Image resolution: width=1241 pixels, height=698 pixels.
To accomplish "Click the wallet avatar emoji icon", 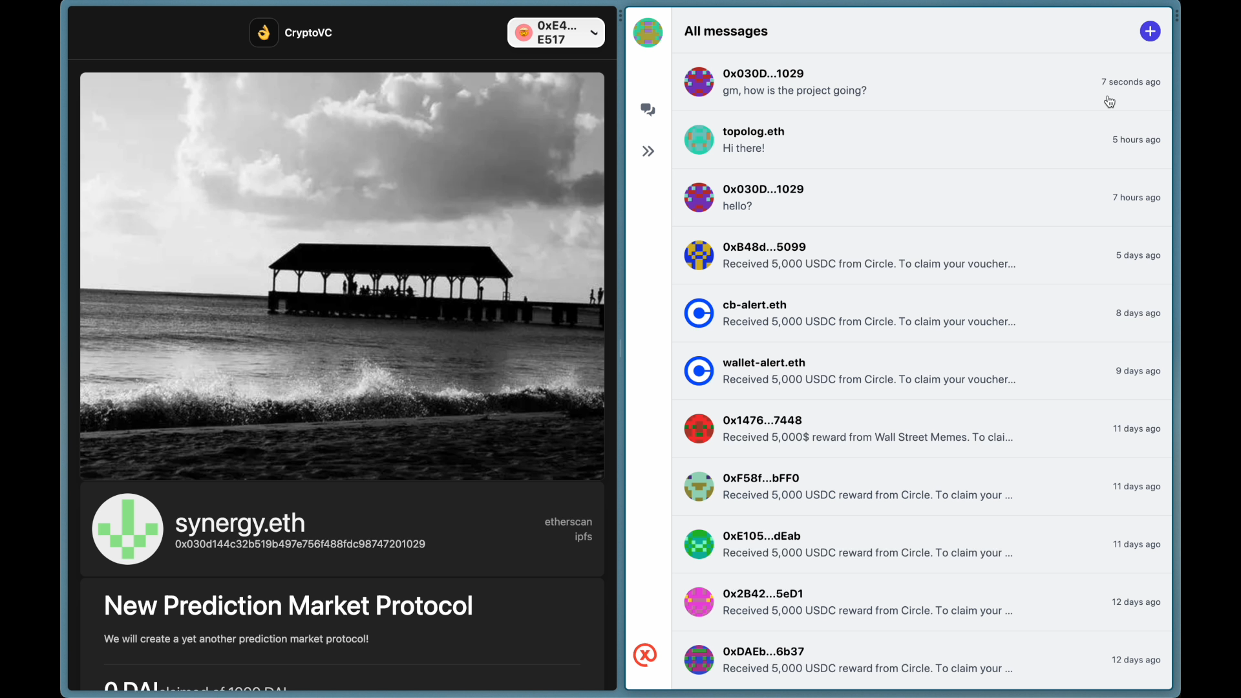I will pyautogui.click(x=524, y=32).
